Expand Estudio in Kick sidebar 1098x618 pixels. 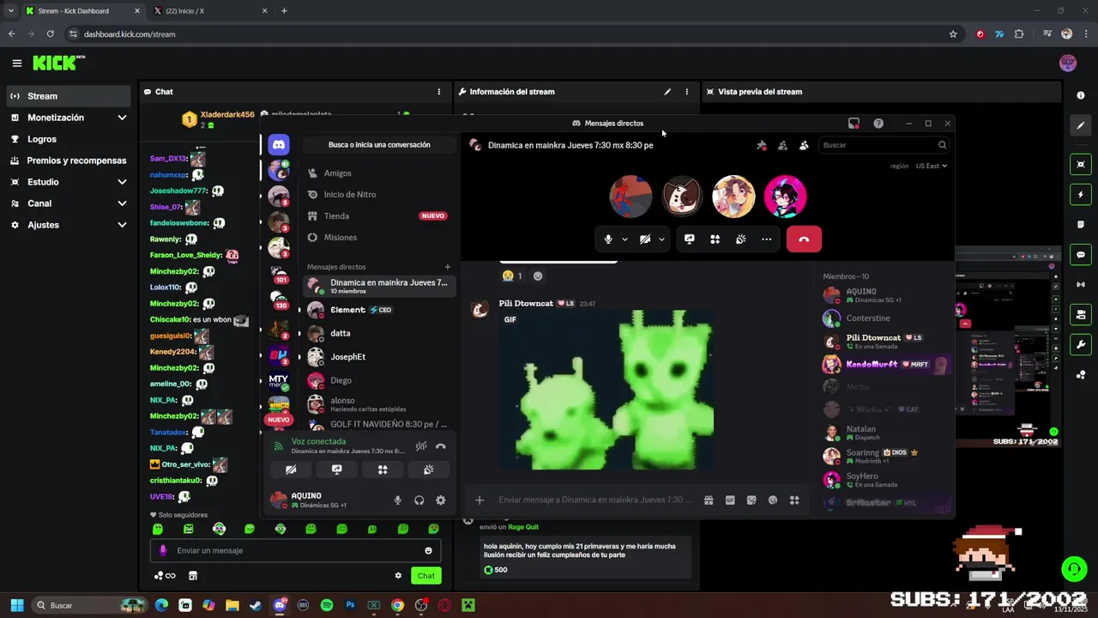click(69, 182)
